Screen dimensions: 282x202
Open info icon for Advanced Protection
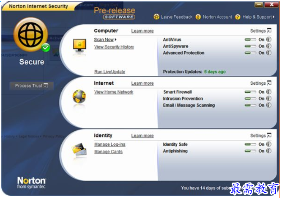tap(269, 53)
